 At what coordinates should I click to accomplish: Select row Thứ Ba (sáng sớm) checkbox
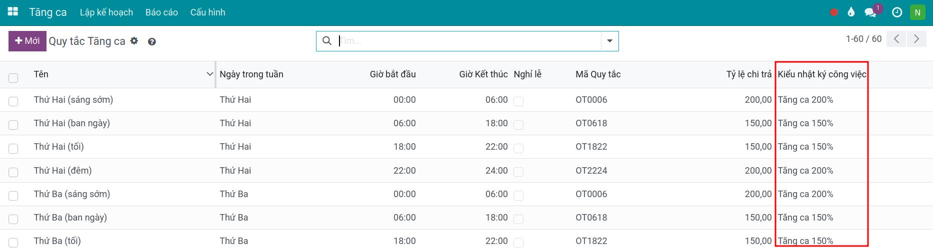point(13,196)
